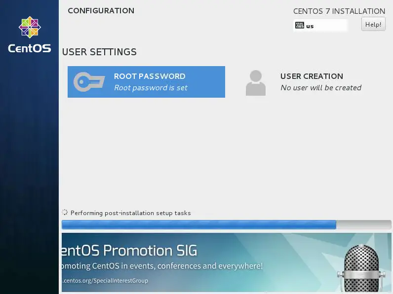The width and height of the screenshot is (393, 294).
Task: Open the Help! button
Action: tap(373, 24)
